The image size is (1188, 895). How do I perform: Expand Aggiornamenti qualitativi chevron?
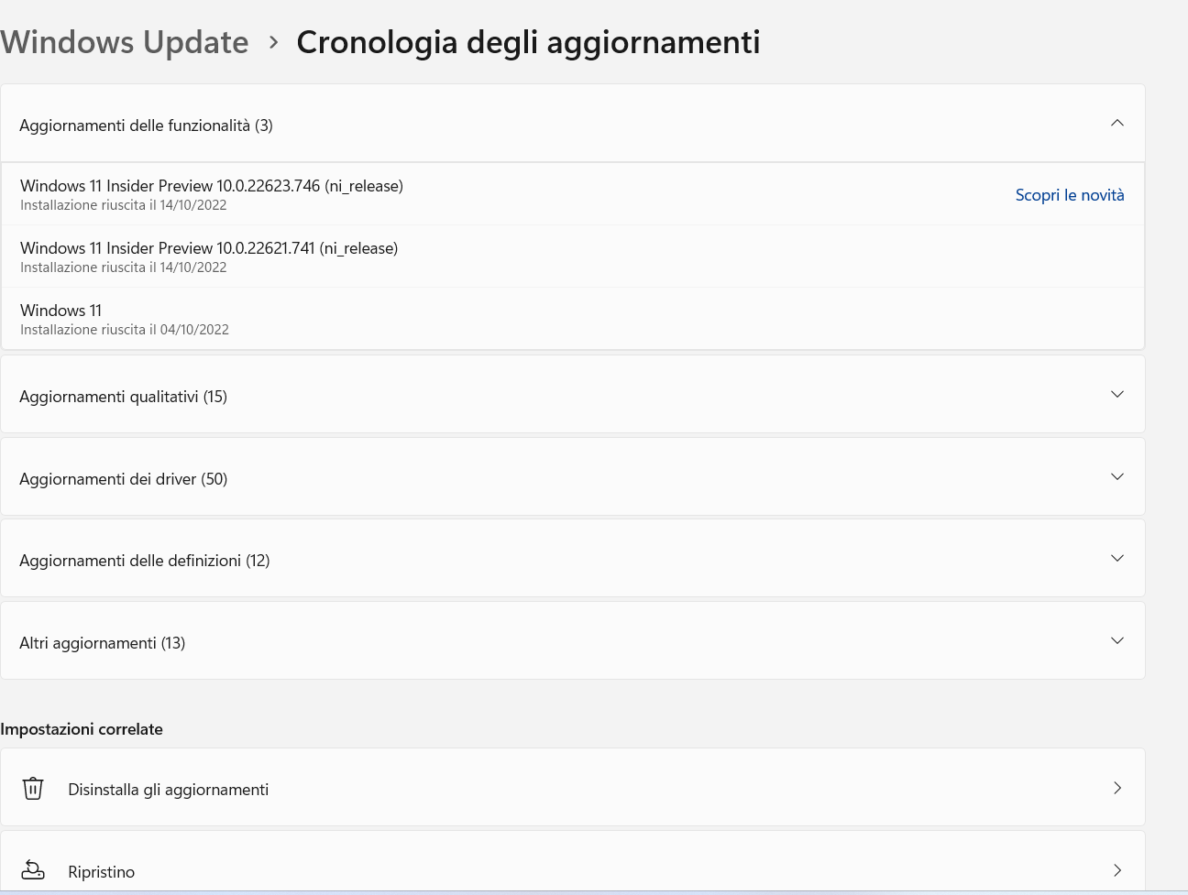[x=1116, y=395]
